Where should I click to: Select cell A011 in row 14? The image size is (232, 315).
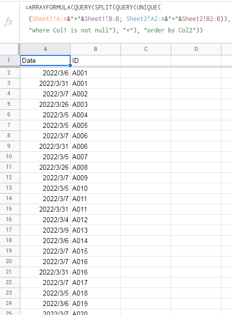coord(96,199)
